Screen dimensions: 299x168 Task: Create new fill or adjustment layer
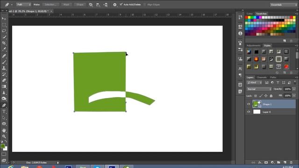(272, 162)
